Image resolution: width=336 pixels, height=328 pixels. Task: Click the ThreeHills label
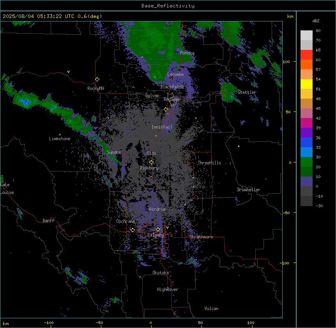[209, 163]
